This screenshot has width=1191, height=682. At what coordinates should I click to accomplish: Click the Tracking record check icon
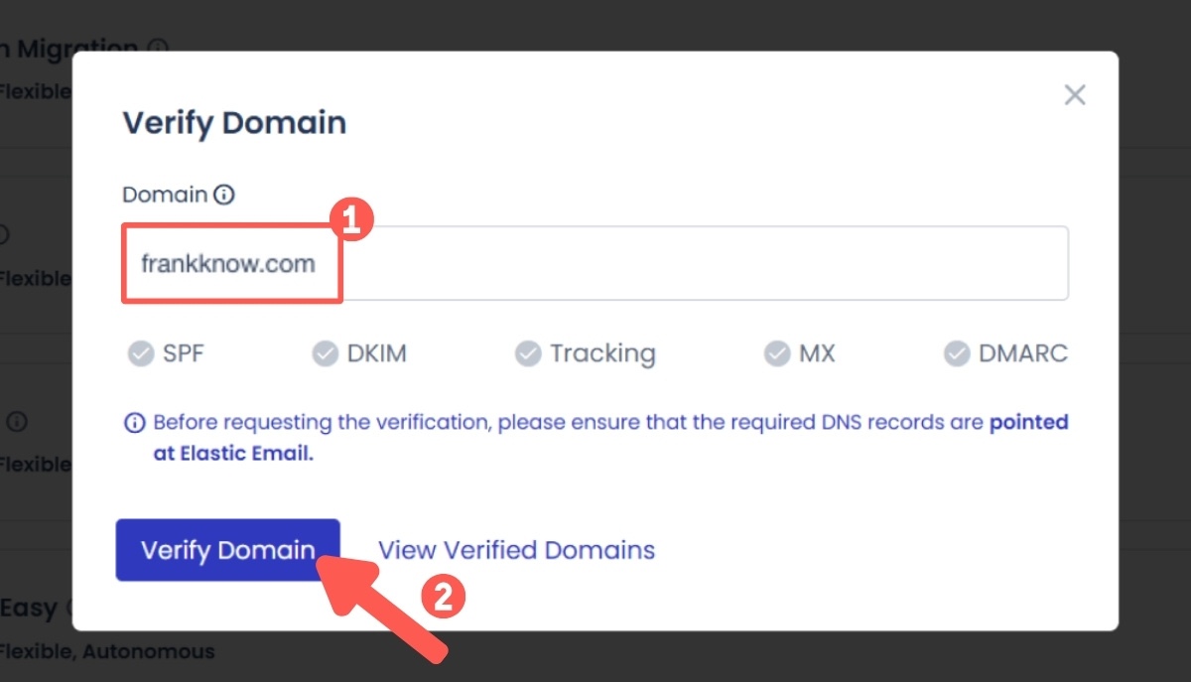click(x=527, y=352)
